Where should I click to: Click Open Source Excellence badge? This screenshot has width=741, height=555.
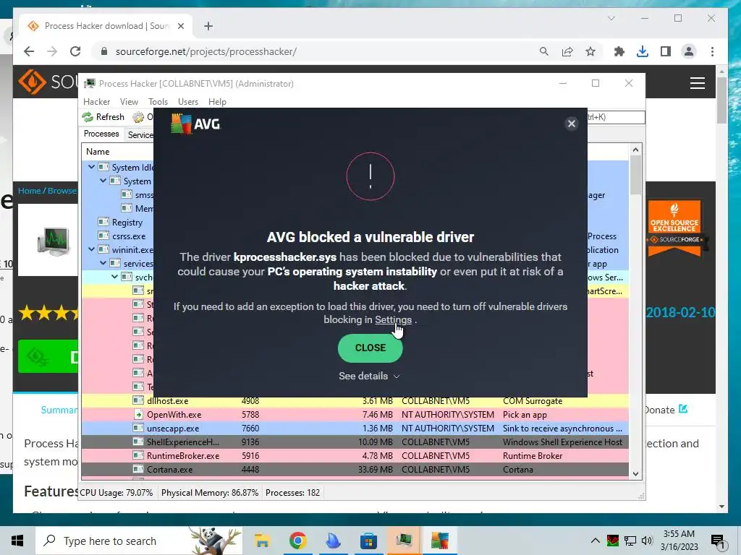(674, 228)
